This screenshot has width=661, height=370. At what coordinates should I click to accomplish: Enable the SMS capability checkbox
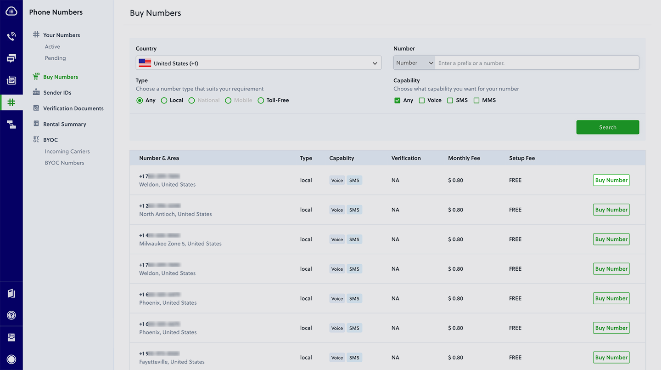(x=450, y=100)
